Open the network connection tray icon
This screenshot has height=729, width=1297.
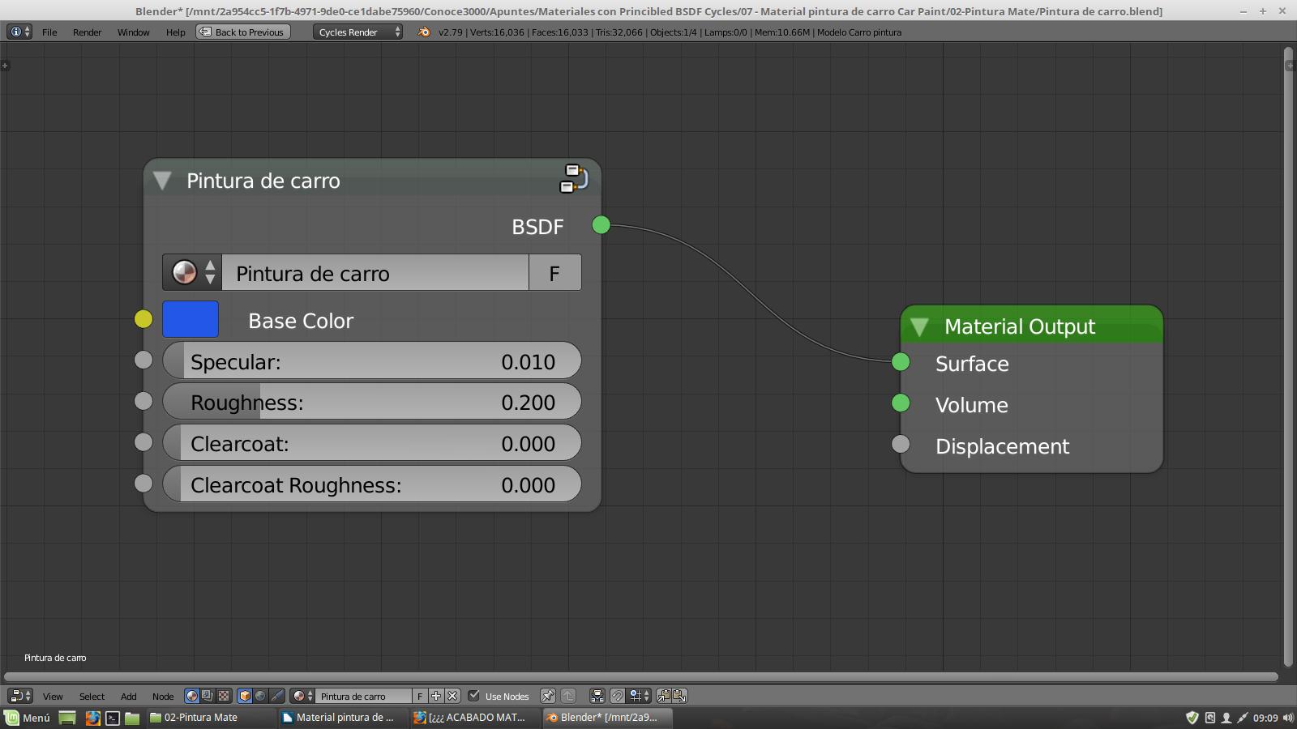[x=1243, y=718]
